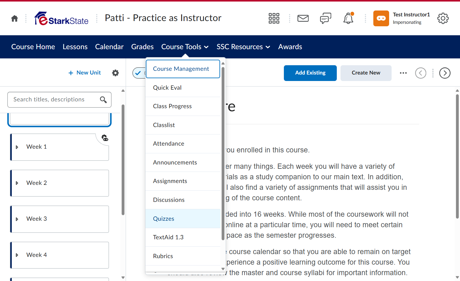Click the Add Existing button

pos(310,73)
